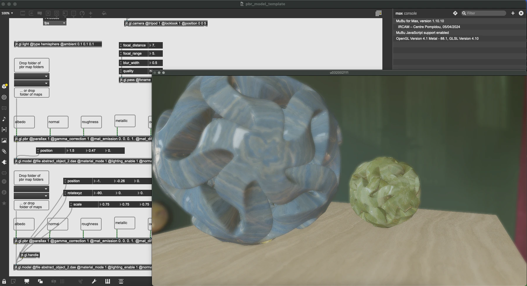This screenshot has width=527, height=286.
Task: Clear the max console with X button
Action: 521,13
